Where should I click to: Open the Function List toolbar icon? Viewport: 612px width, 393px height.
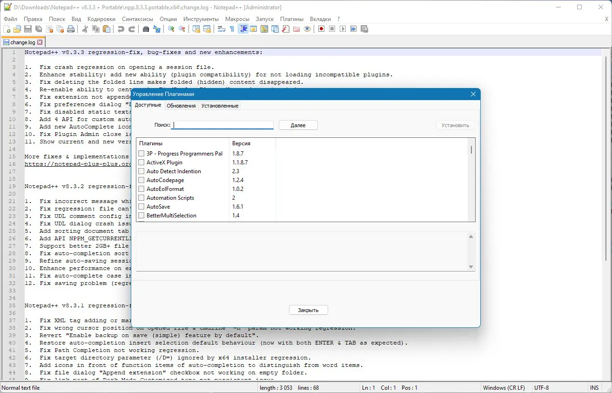pyautogui.click(x=286, y=29)
